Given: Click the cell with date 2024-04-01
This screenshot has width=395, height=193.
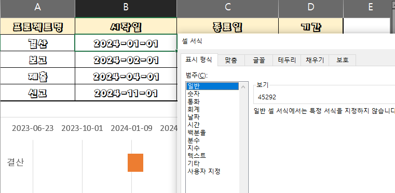Looking at the screenshot, I should click(126, 76).
